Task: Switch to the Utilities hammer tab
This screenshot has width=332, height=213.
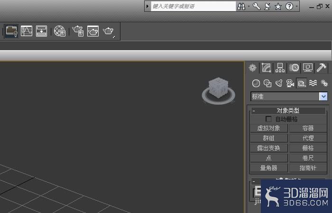Action: [322, 68]
